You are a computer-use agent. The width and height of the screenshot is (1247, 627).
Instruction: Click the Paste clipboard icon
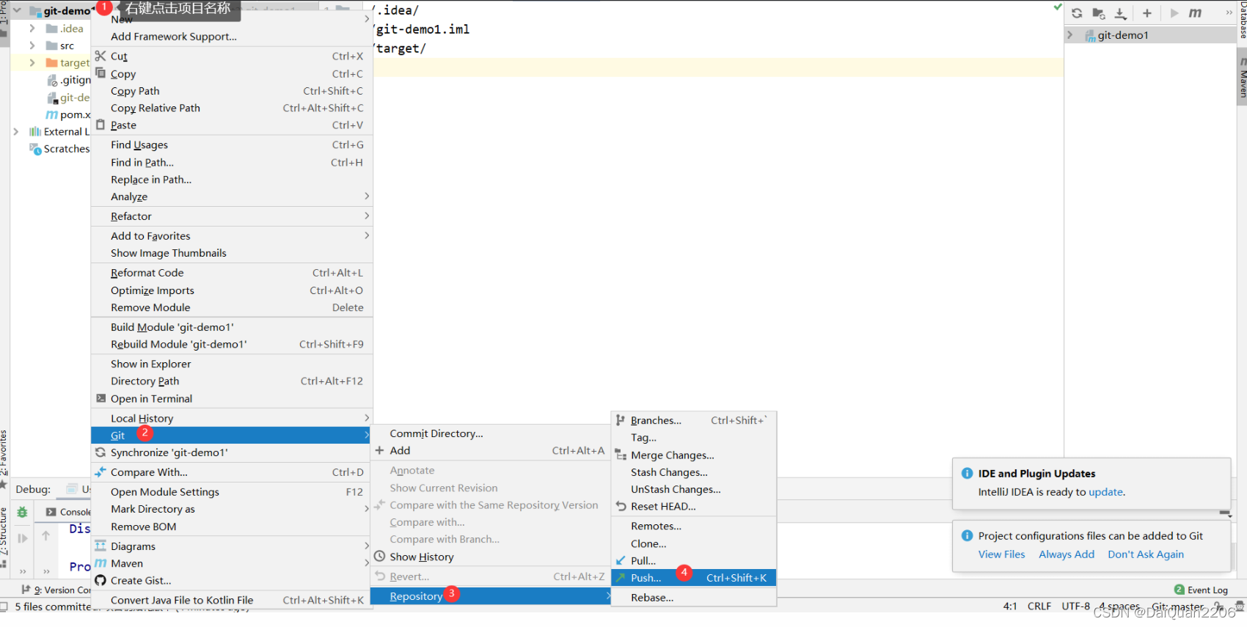(x=100, y=125)
